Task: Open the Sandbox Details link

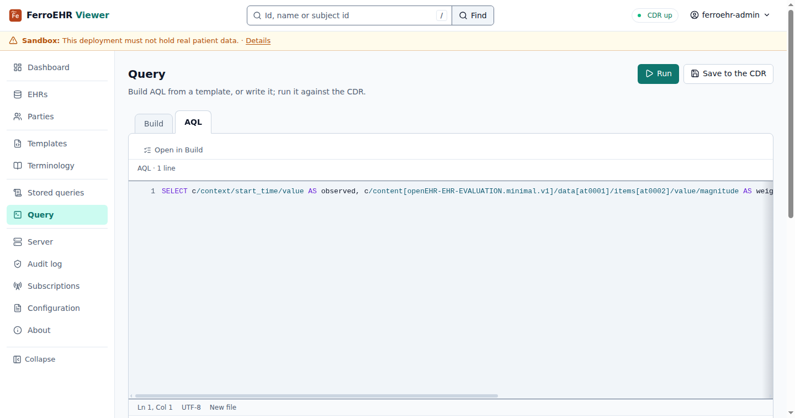Action: pos(258,41)
